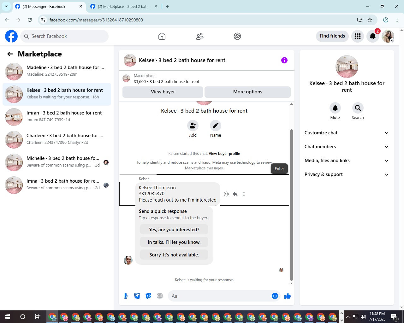Open the Windows Start menu
The width and height of the screenshot is (404, 323).
point(8,317)
